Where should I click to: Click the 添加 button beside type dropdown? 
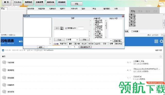[x=84, y=40]
